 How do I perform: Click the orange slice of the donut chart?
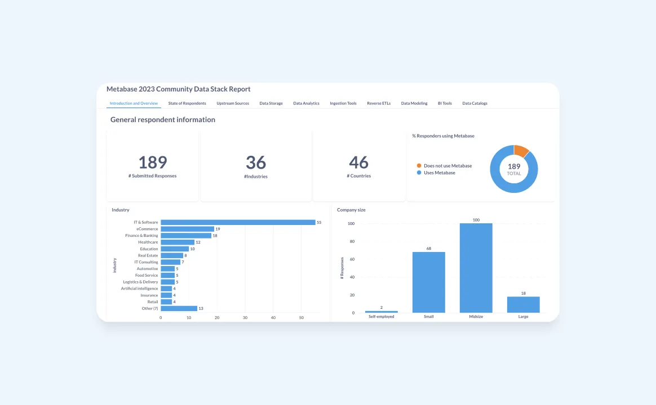point(521,150)
